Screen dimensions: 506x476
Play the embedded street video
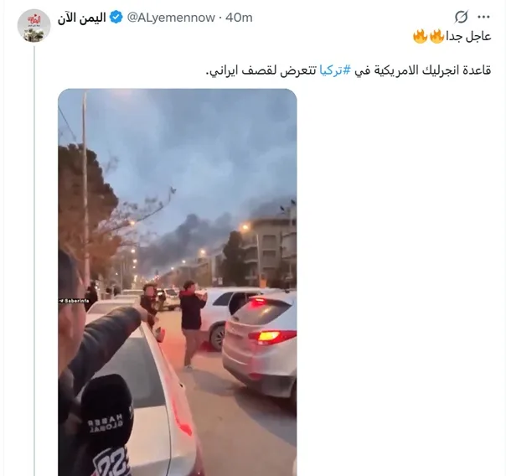coord(177,282)
